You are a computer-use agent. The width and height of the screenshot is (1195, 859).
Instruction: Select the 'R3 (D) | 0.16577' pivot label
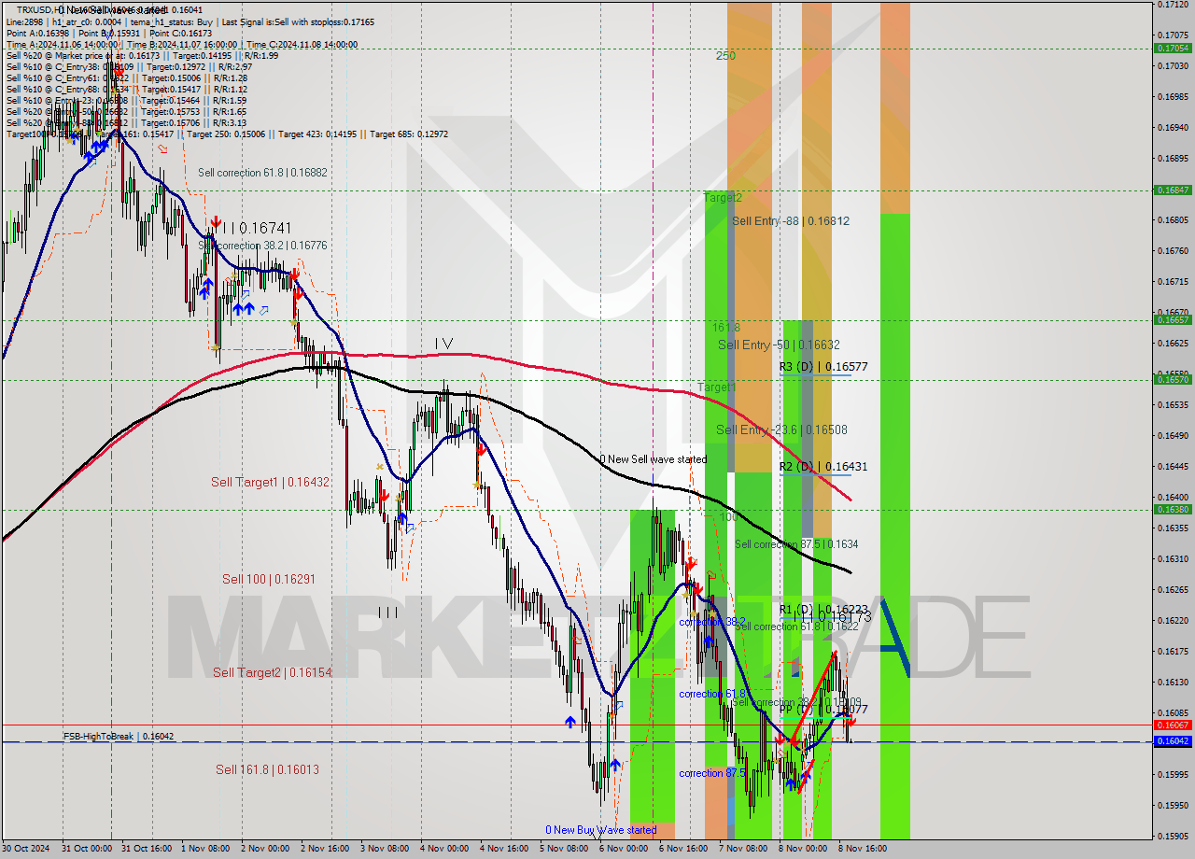[x=823, y=367]
